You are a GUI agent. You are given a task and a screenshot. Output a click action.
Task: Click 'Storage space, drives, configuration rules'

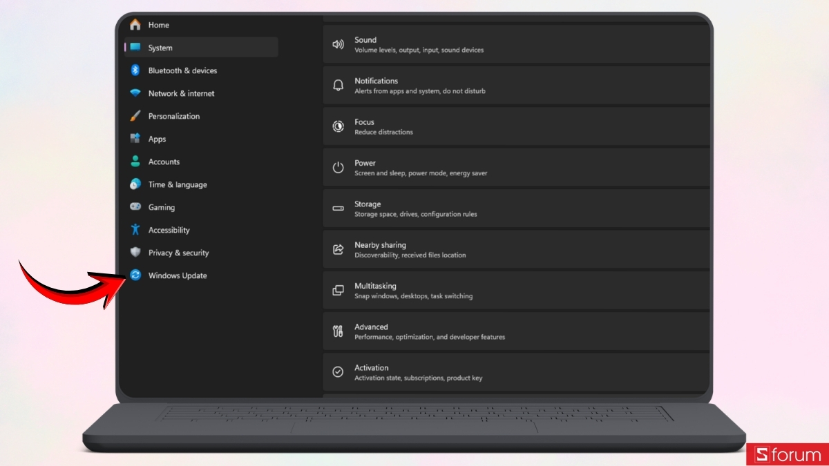coord(416,214)
